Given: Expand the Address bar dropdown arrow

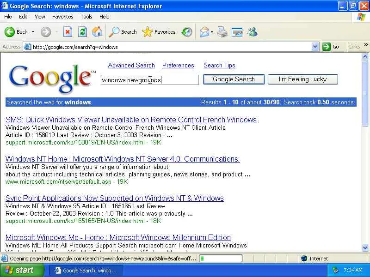Looking at the screenshot, I should tap(315, 47).
